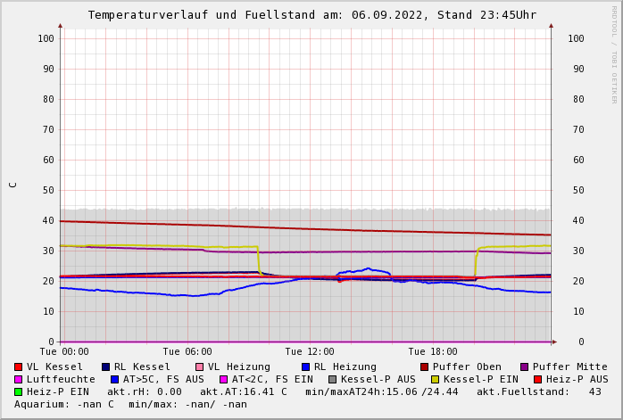Click the Tue 06:00 time axis label

pyautogui.click(x=187, y=352)
